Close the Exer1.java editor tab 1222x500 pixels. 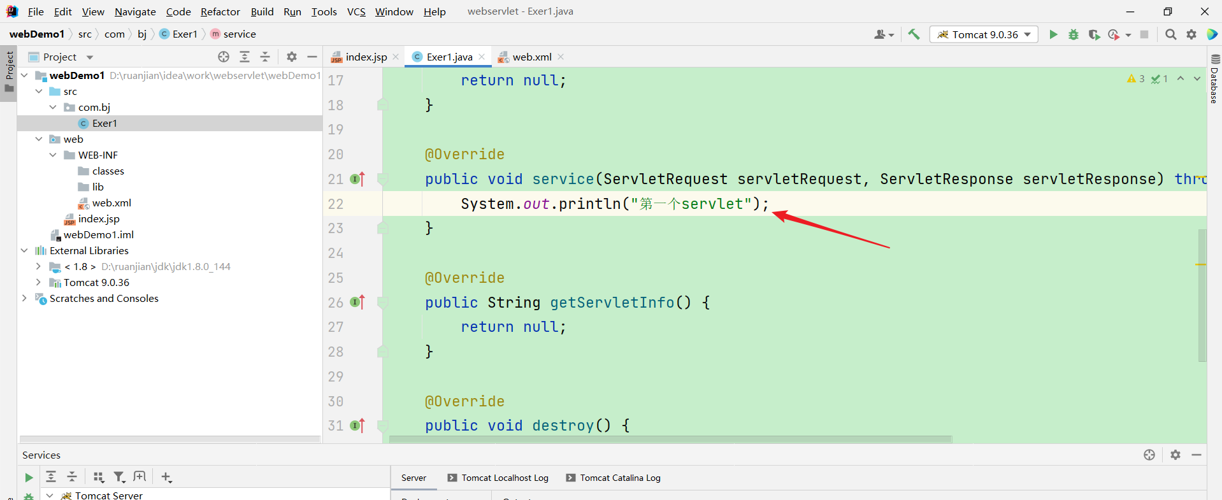482,57
